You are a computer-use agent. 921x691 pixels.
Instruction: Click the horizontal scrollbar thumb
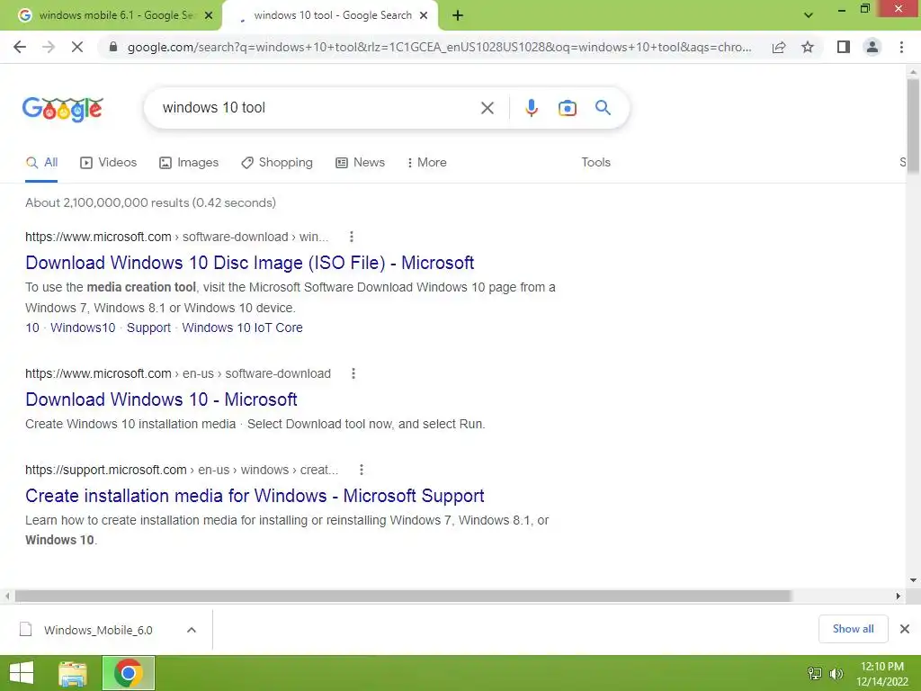tap(403, 596)
